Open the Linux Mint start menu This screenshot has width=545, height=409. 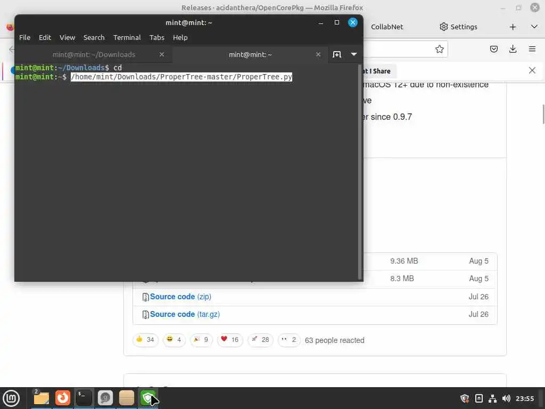coord(11,398)
